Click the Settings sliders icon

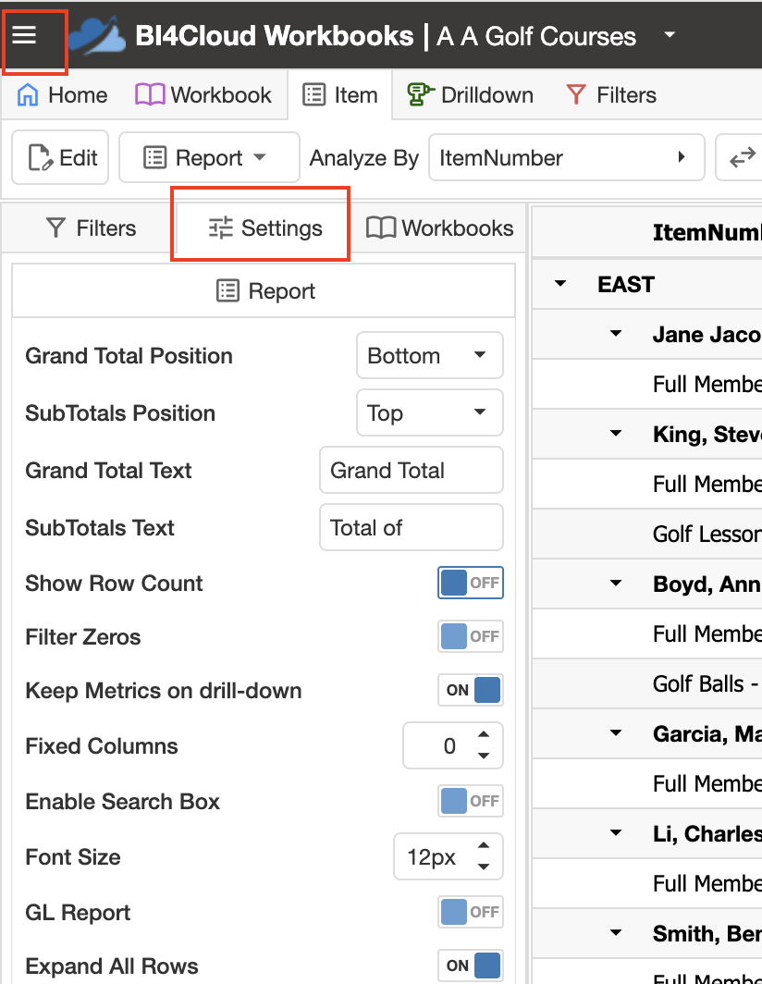[x=221, y=228]
